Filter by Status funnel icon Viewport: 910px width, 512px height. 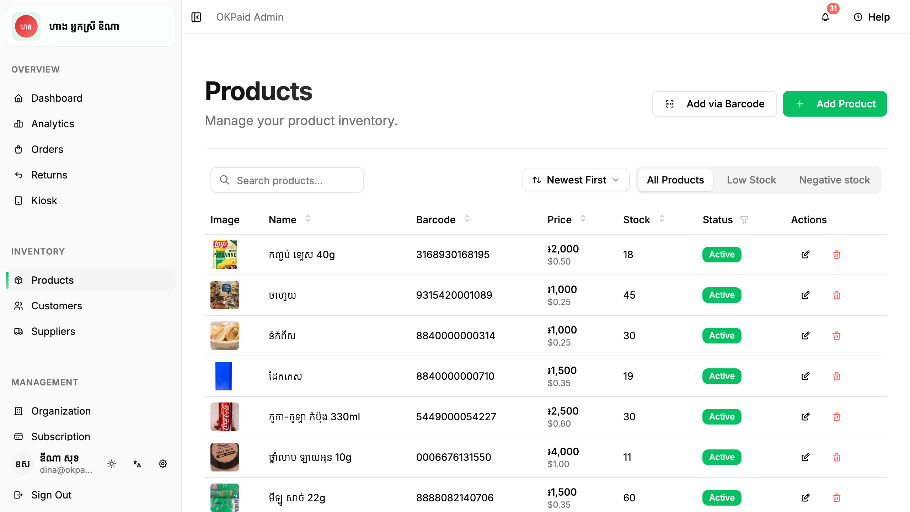(744, 220)
